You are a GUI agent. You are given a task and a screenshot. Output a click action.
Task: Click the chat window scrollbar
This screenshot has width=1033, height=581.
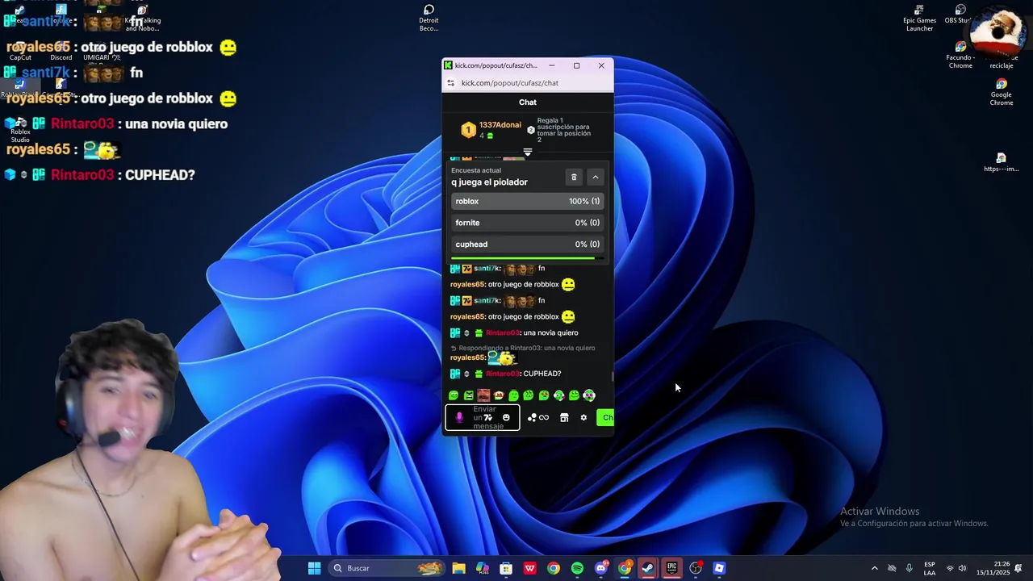[x=612, y=376]
